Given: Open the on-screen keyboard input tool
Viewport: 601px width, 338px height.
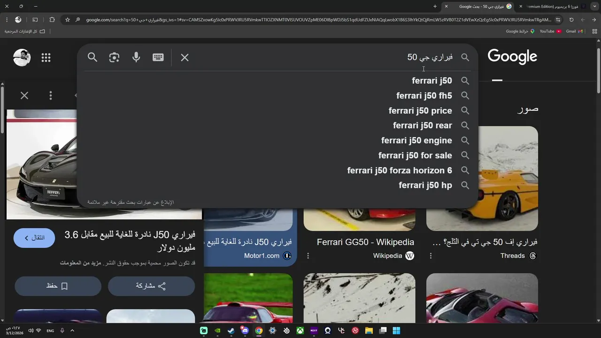Looking at the screenshot, I should [158, 57].
